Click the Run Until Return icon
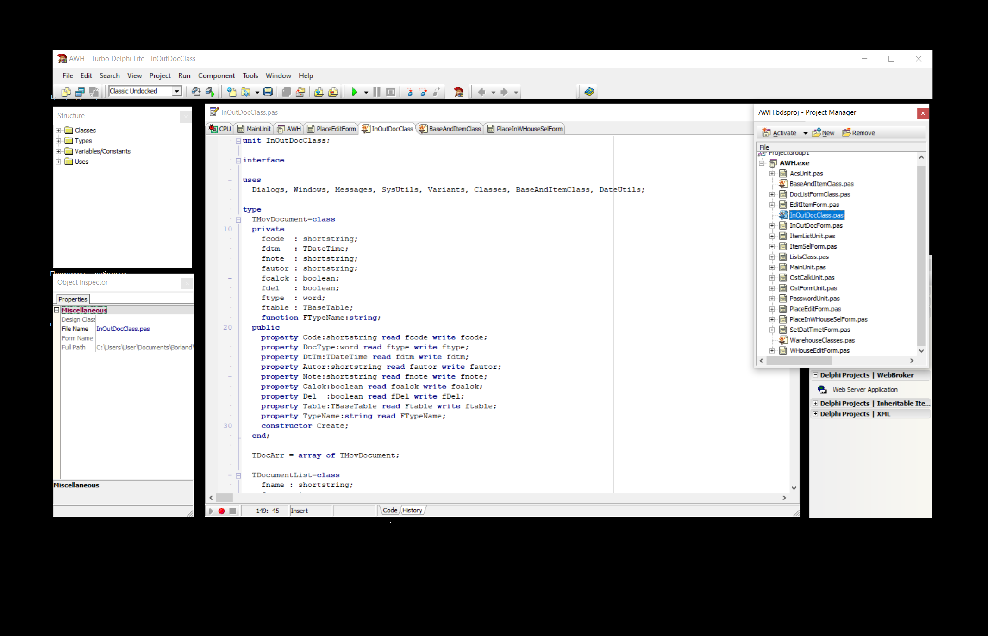 (x=437, y=92)
